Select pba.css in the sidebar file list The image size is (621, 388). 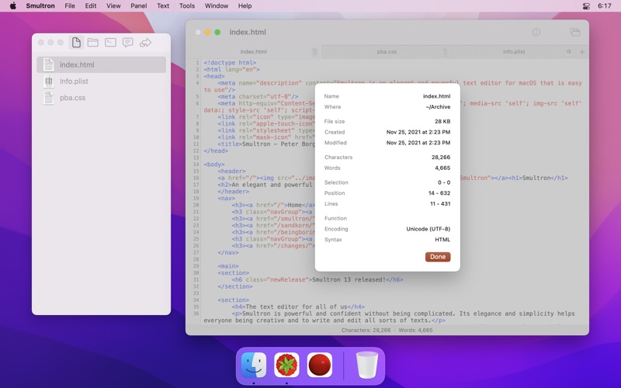point(102,98)
